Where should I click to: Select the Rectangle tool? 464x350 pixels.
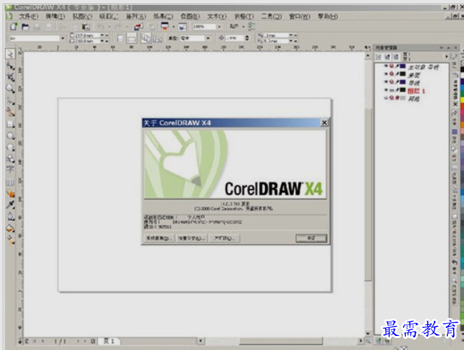10,124
